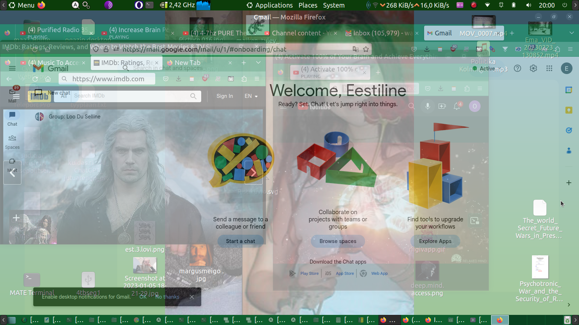Screen dimensions: 579x325
Task: Open downloads in the Gmail Firefox toolbar
Action: [x=427, y=49]
